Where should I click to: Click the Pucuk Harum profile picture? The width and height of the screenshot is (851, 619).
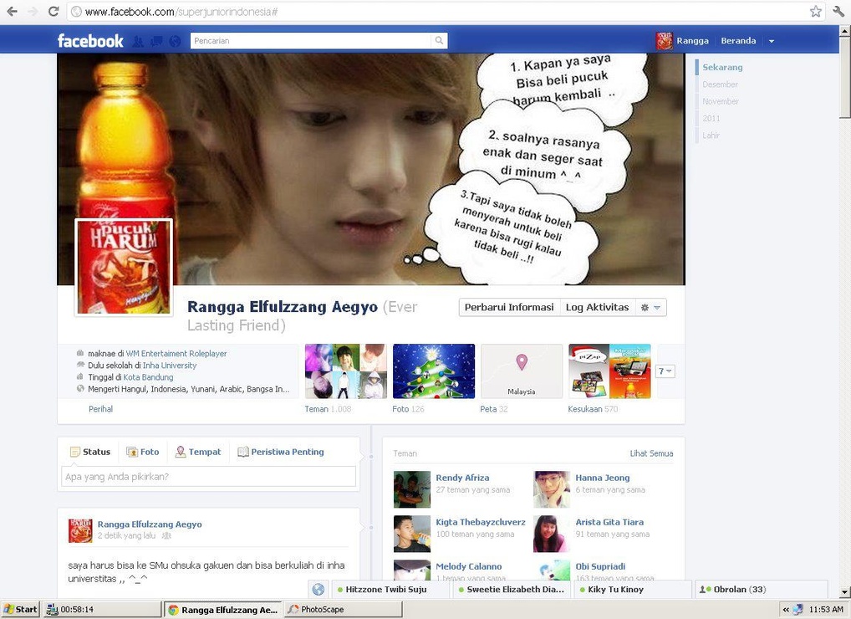(x=124, y=267)
